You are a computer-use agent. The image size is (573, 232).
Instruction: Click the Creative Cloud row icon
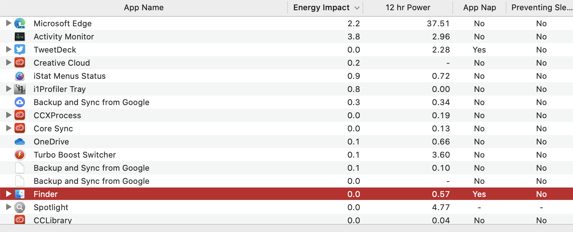click(x=20, y=63)
